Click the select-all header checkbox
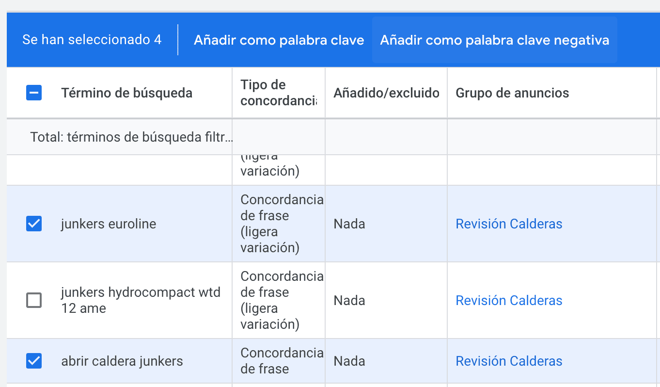660x387 pixels. (x=34, y=93)
